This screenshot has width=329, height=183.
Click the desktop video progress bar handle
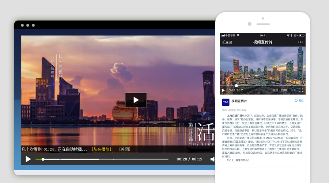pyautogui.click(x=43, y=159)
